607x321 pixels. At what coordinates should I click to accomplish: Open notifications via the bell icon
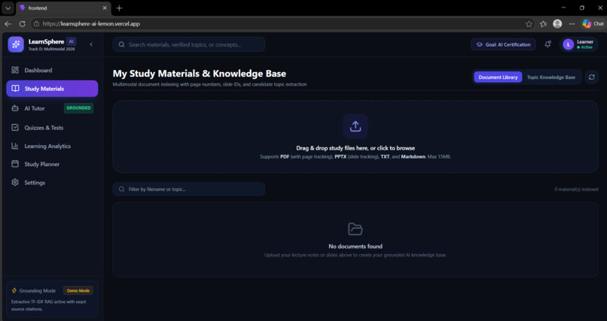[x=548, y=44]
